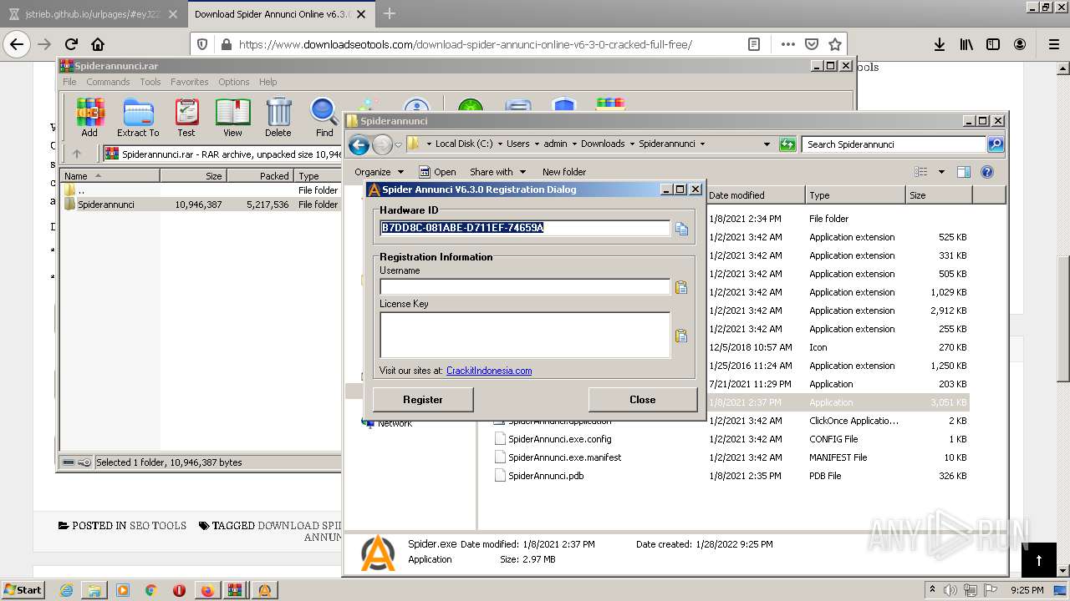Click Extract To icon in WinRAR

pos(138,118)
